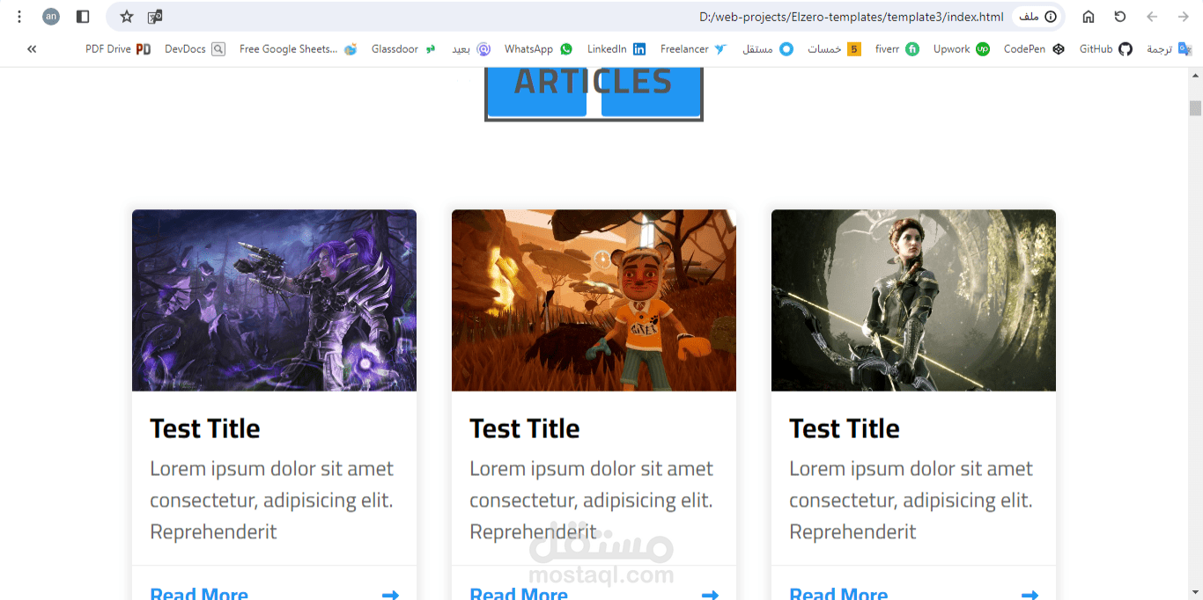
Task: Open the PDF Drive bookmark
Action: tap(118, 49)
